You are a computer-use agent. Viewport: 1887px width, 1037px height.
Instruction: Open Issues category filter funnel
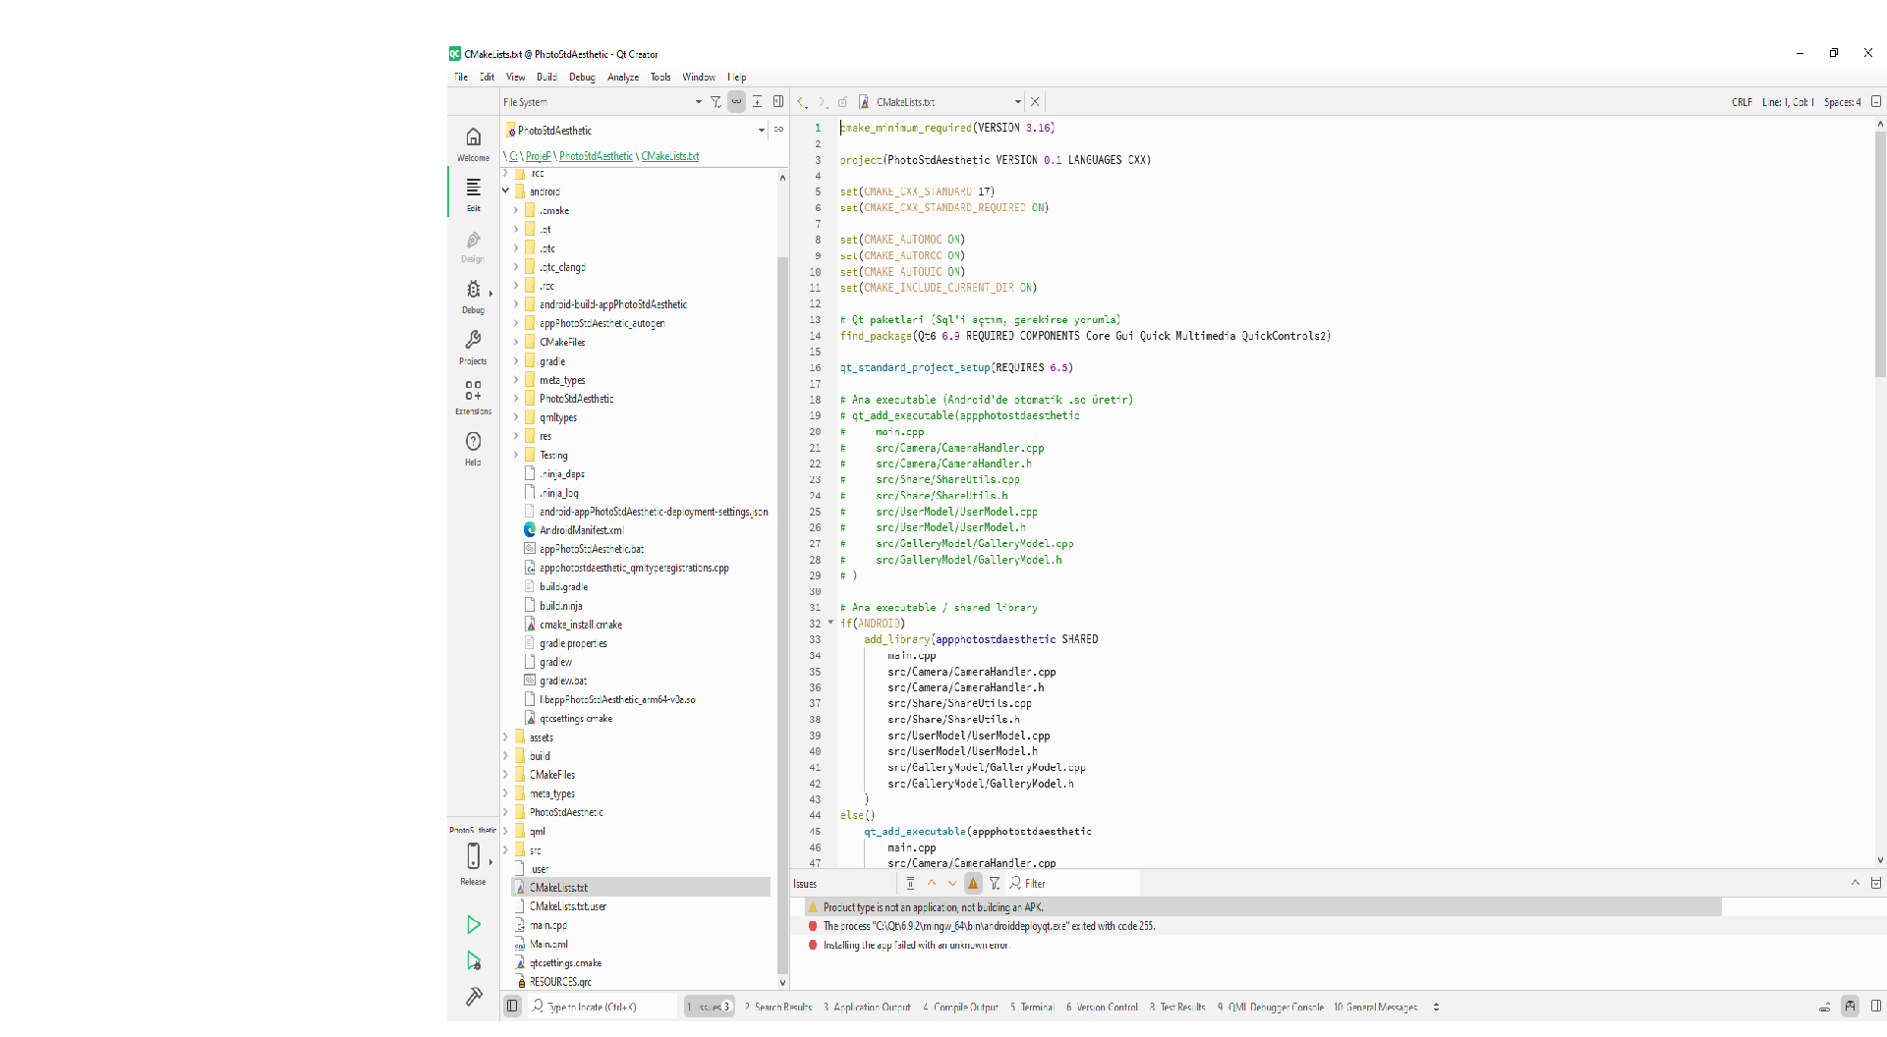[x=995, y=883]
